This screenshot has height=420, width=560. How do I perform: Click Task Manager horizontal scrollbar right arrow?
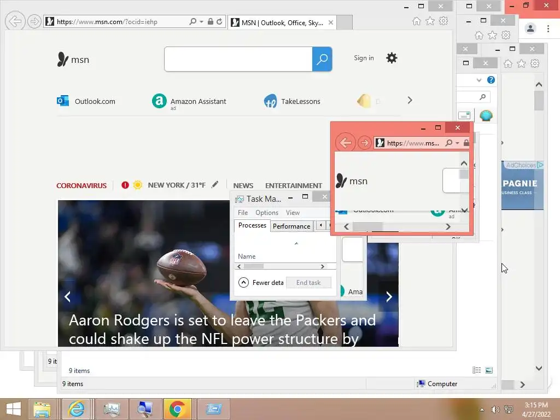322,266
